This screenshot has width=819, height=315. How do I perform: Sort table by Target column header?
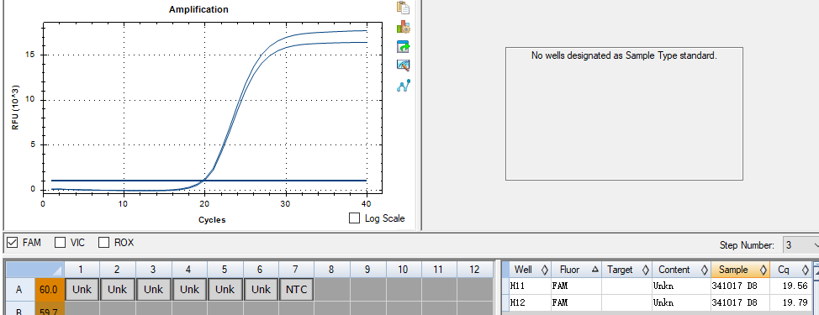click(x=626, y=270)
